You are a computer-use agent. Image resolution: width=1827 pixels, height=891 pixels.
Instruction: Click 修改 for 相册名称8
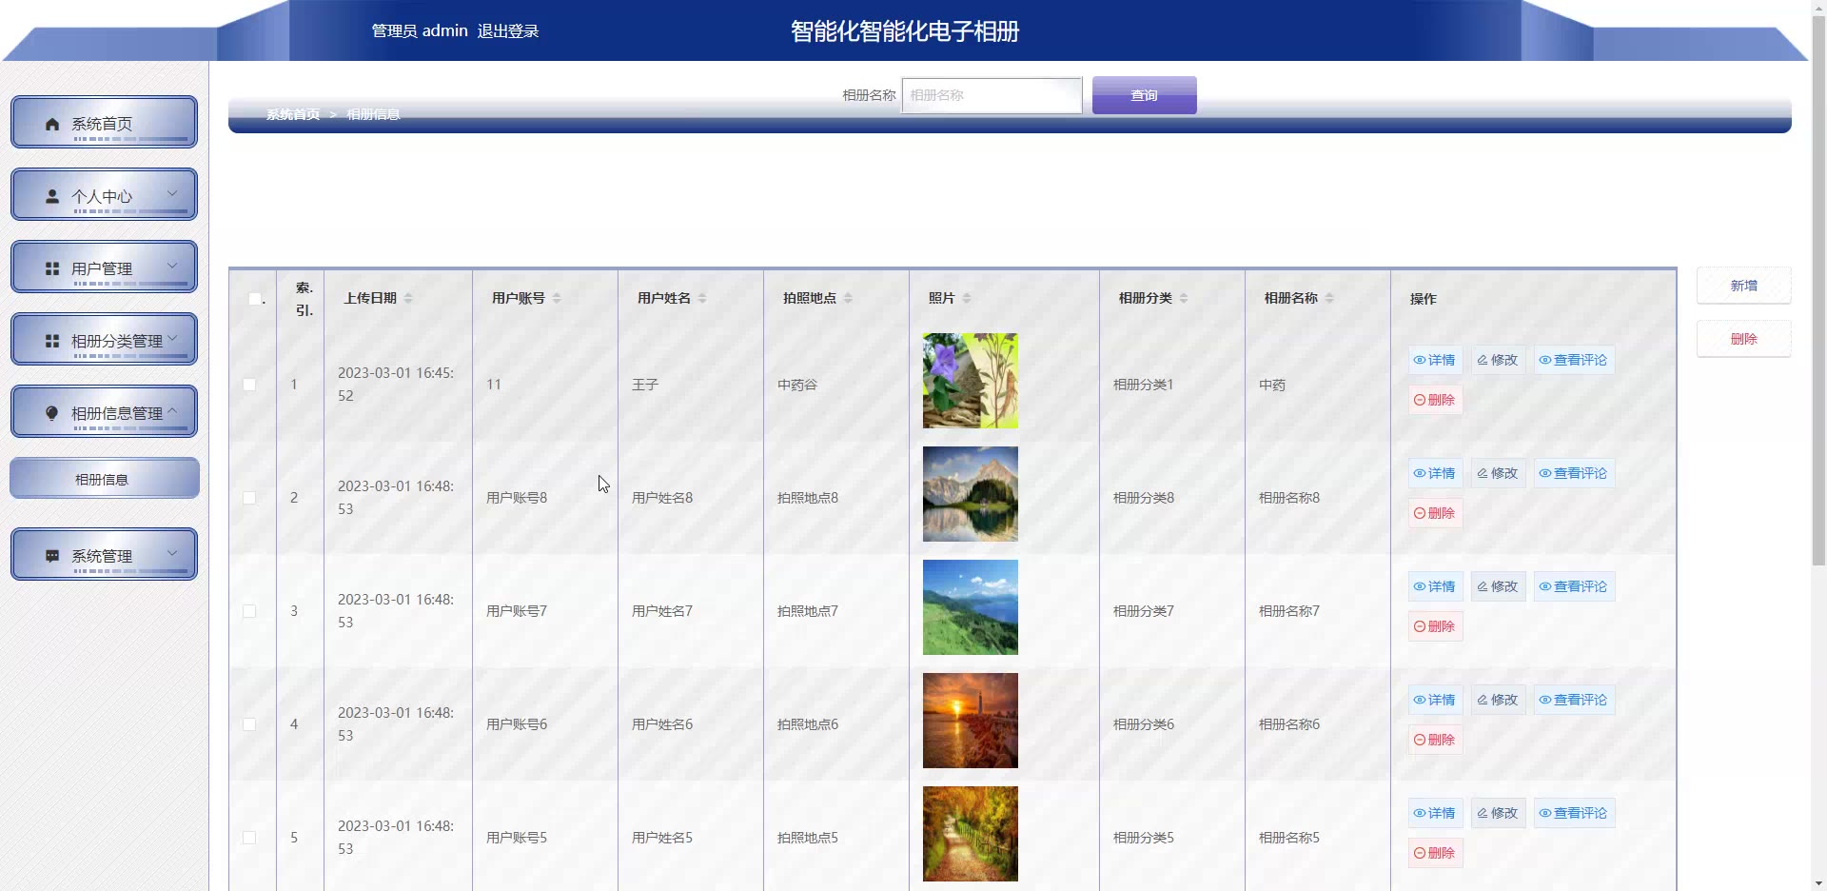[x=1498, y=473]
